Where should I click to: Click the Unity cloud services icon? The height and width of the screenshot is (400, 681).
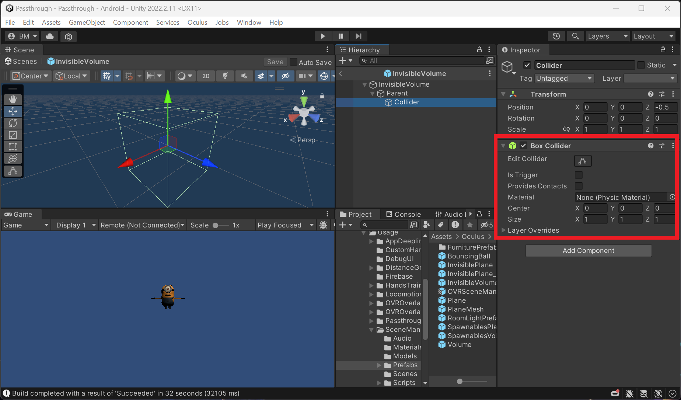pos(49,36)
